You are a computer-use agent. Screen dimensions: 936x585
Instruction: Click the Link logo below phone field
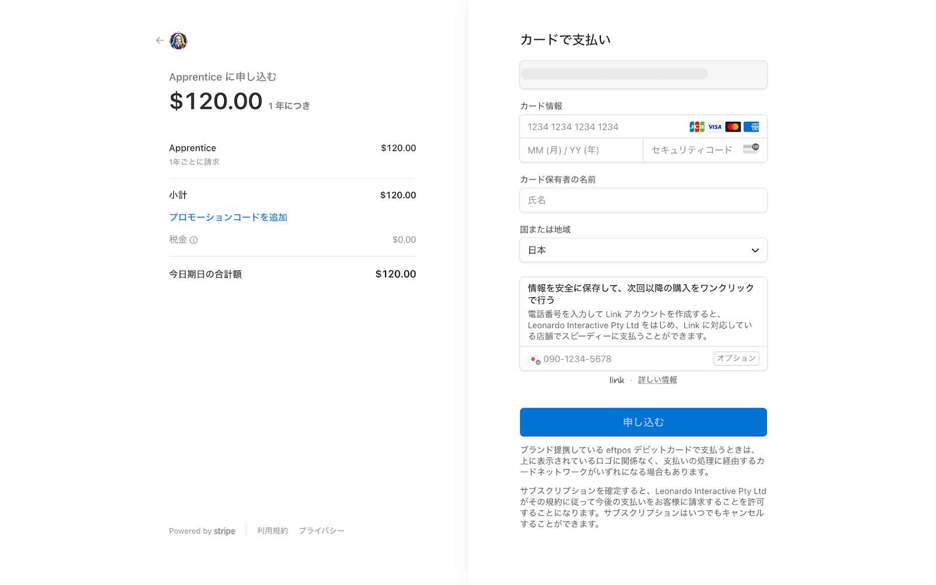pos(617,380)
